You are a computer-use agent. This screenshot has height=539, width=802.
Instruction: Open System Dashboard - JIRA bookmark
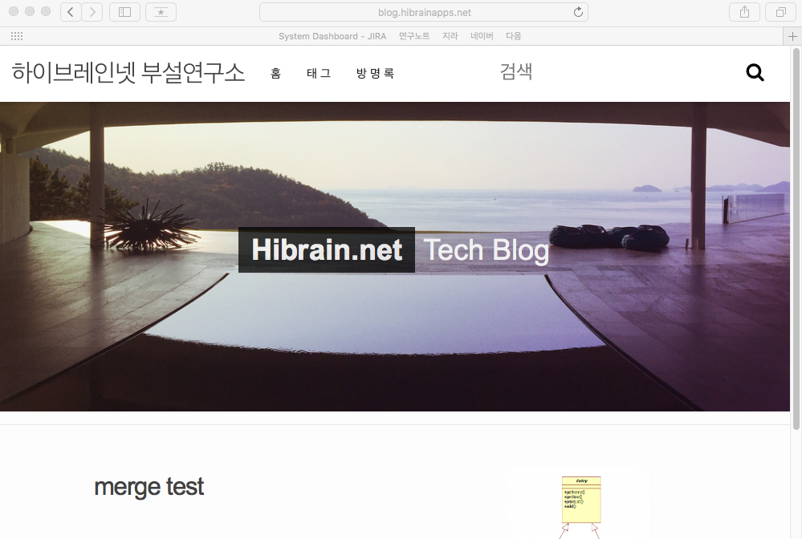pyautogui.click(x=332, y=36)
